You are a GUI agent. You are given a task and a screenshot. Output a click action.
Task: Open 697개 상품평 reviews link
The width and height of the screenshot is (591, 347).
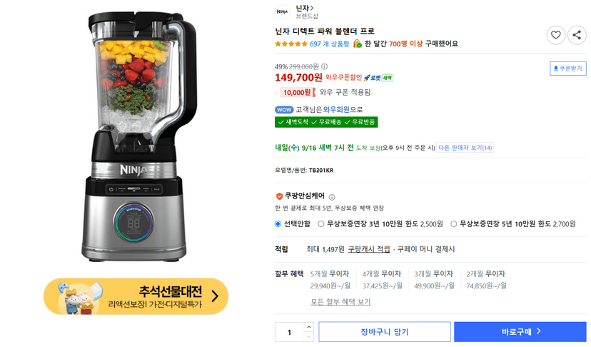[330, 44]
